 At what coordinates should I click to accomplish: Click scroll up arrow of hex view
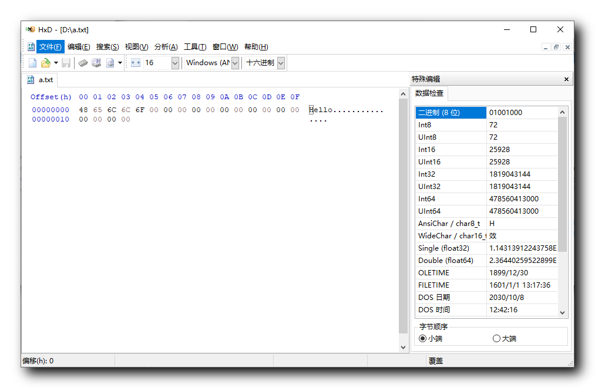pyautogui.click(x=403, y=94)
